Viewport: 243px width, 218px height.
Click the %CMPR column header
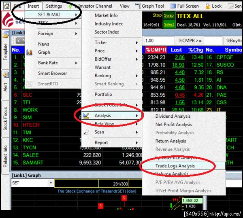156,50
